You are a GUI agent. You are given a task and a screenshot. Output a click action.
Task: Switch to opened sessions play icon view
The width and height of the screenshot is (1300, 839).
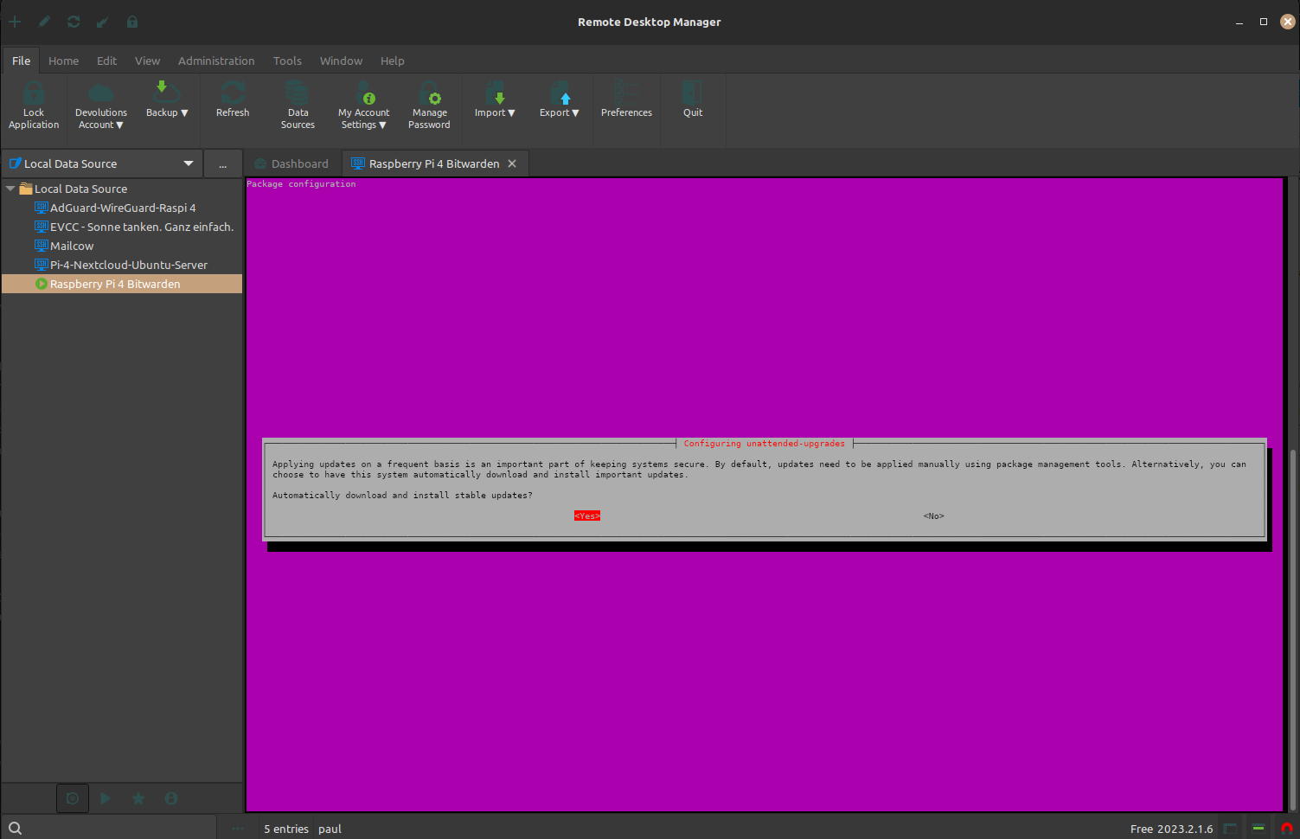coord(106,798)
